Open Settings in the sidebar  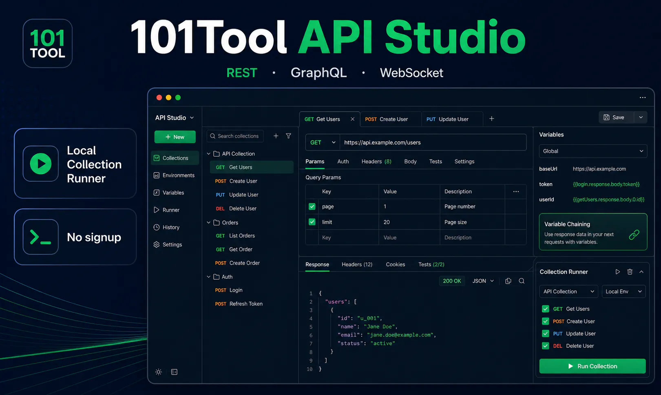pyautogui.click(x=168, y=244)
